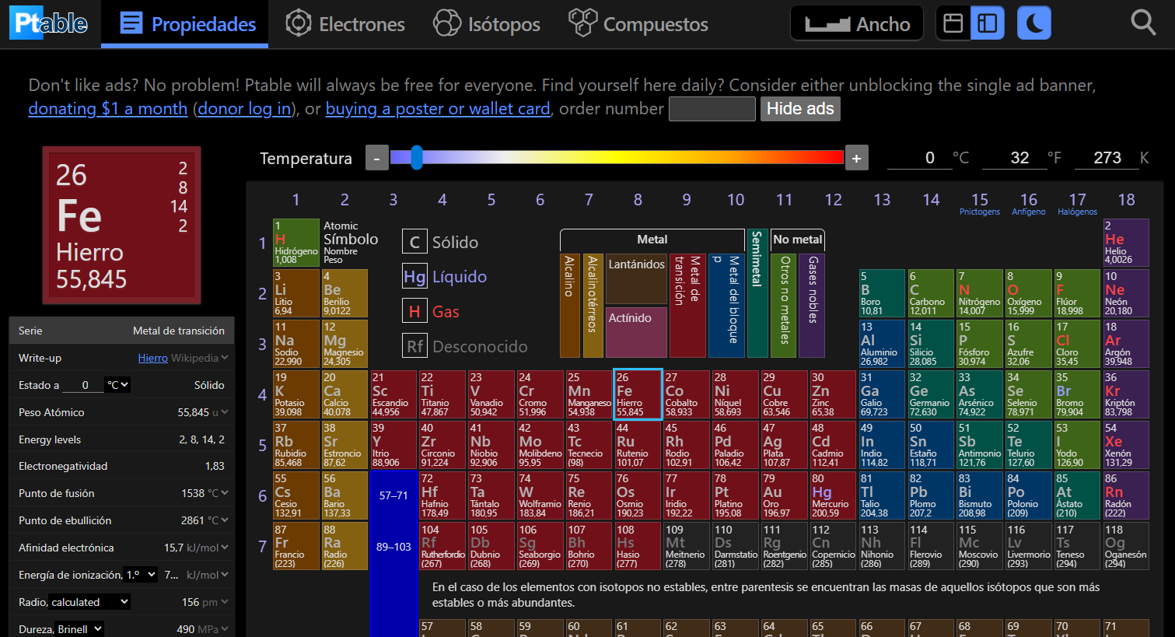Click the order number input field
The height and width of the screenshot is (637, 1175).
tap(712, 109)
